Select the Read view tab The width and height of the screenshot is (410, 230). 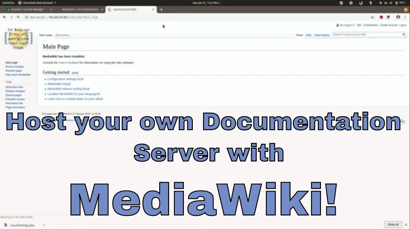coord(299,35)
